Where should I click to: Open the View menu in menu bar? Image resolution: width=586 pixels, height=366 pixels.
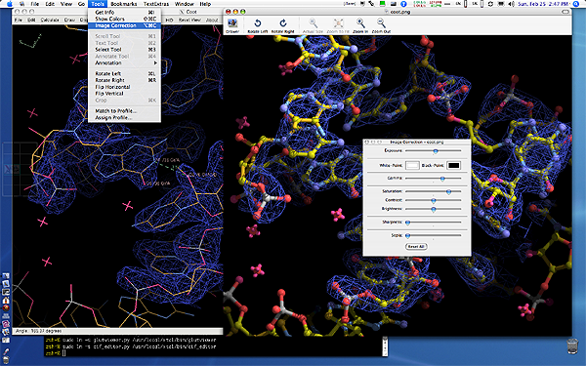click(x=66, y=4)
